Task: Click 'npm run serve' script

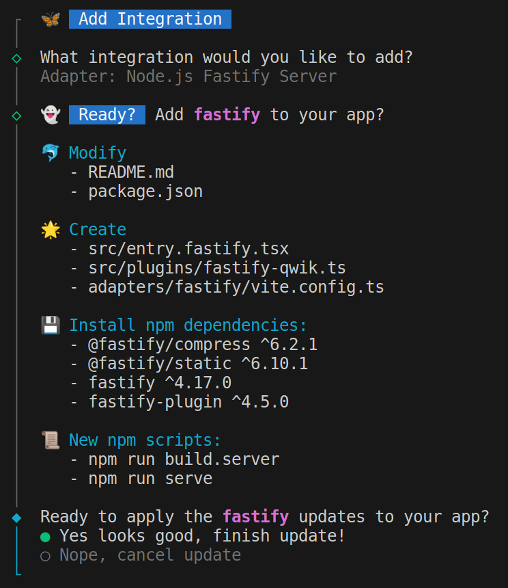Action: click(x=150, y=479)
